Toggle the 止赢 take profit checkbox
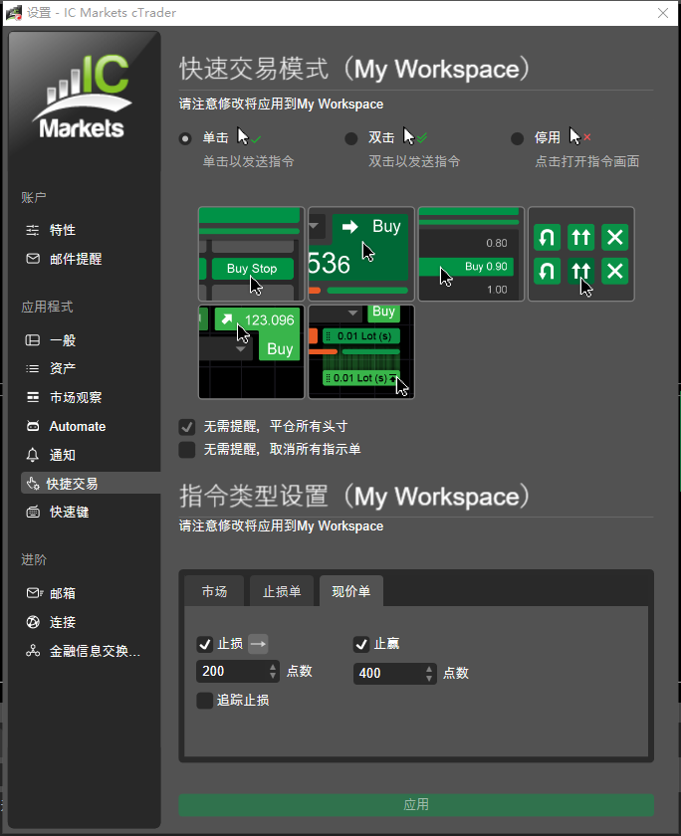Image resolution: width=681 pixels, height=836 pixels. coord(361,644)
